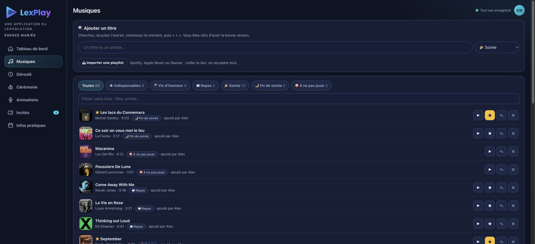
Task: Delete Poussiere De Lune
Action: (x=513, y=169)
